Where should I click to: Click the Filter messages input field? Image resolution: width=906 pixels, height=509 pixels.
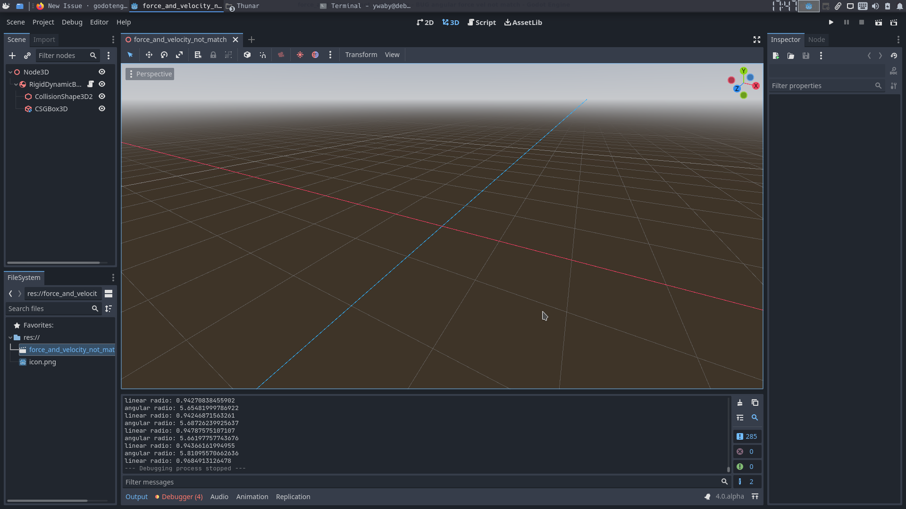[420, 482]
